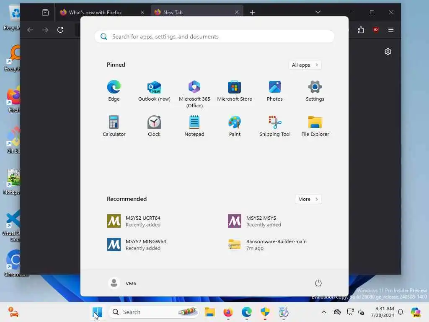Show All apps list
Image resolution: width=429 pixels, height=322 pixels.
tap(305, 65)
